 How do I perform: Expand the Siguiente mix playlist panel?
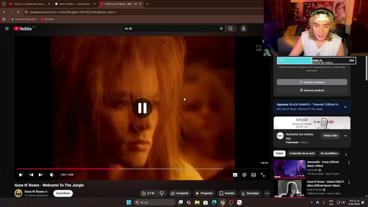345,107
